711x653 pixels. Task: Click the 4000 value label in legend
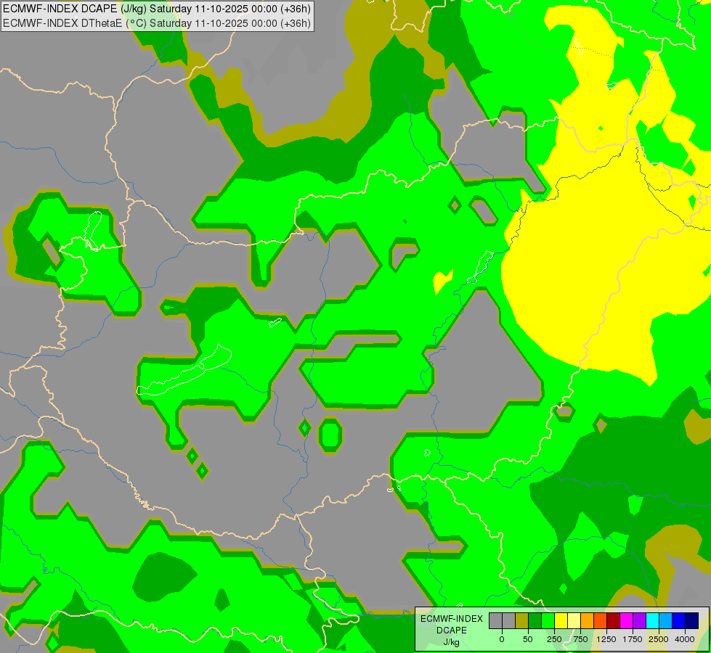[685, 639]
